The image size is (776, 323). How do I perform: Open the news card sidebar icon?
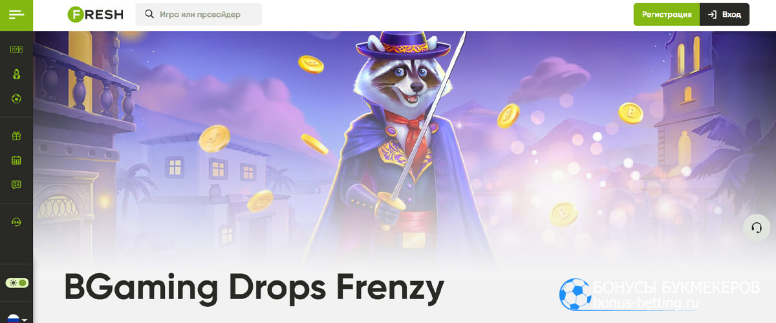coord(16,185)
